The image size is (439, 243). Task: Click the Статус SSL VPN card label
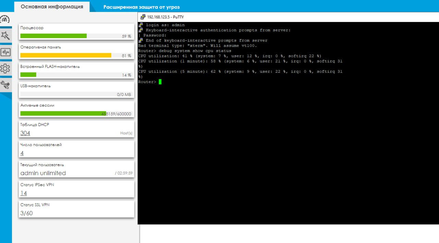click(x=35, y=205)
